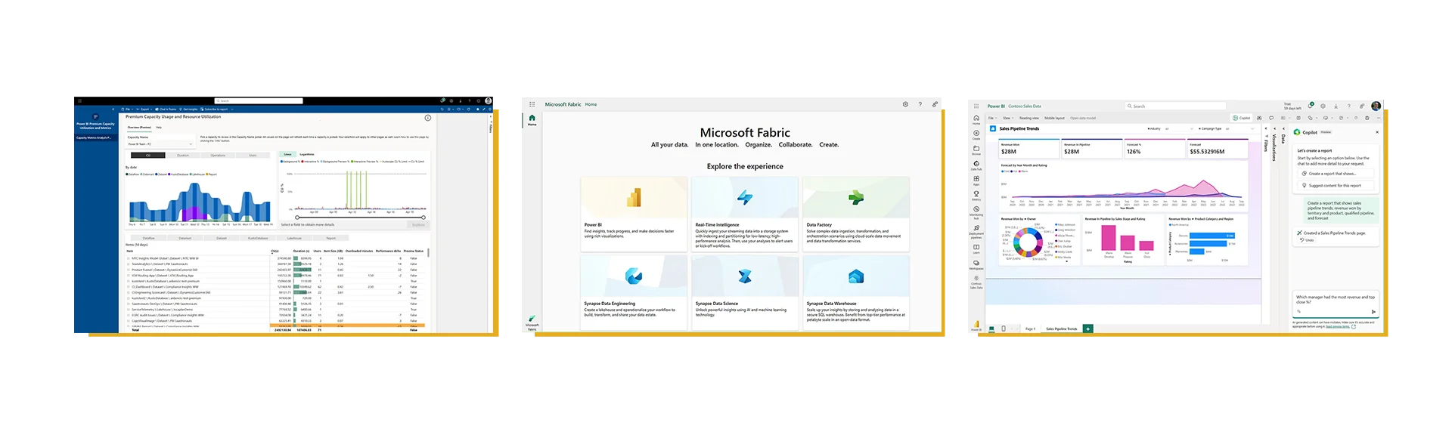This screenshot has height=432, width=1452.
Task: Open Apps in Power BI sidebar
Action: 976,181
